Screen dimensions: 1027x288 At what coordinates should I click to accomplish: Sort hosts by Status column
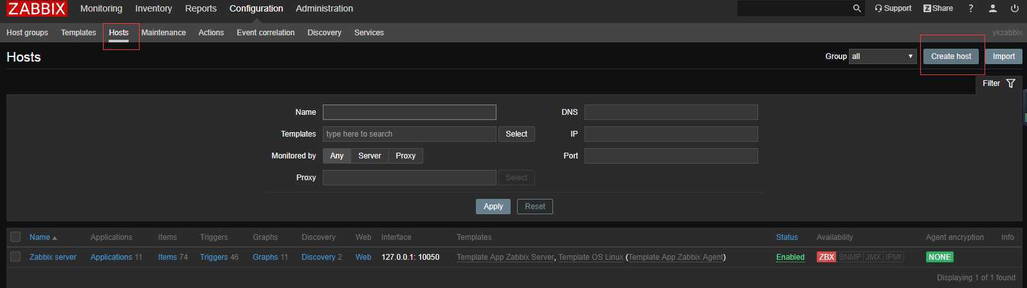787,237
